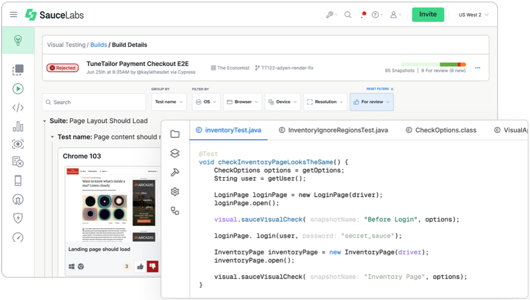Open the folder icon in code panel
Image resolution: width=530 pixels, height=300 pixels.
pyautogui.click(x=175, y=134)
